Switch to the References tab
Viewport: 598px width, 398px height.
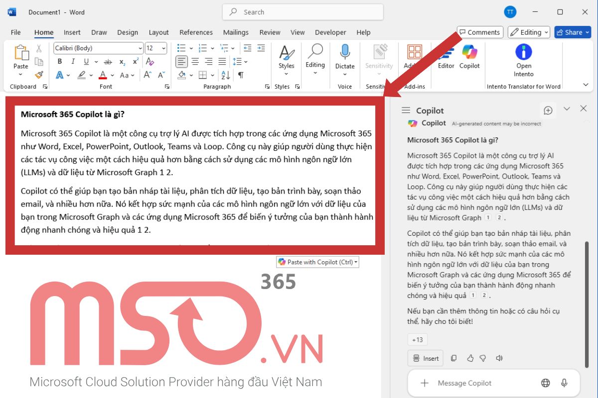(x=196, y=32)
